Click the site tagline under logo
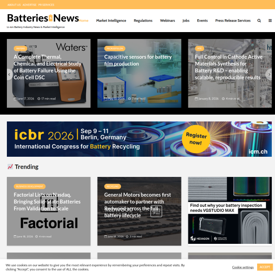Image resolution: width=275 pixels, height=275 pixels. [x=36, y=27]
